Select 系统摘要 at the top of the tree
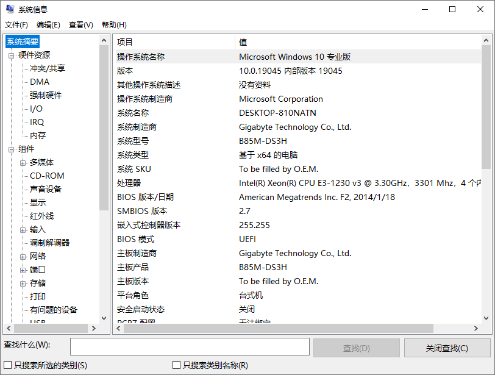 point(22,41)
